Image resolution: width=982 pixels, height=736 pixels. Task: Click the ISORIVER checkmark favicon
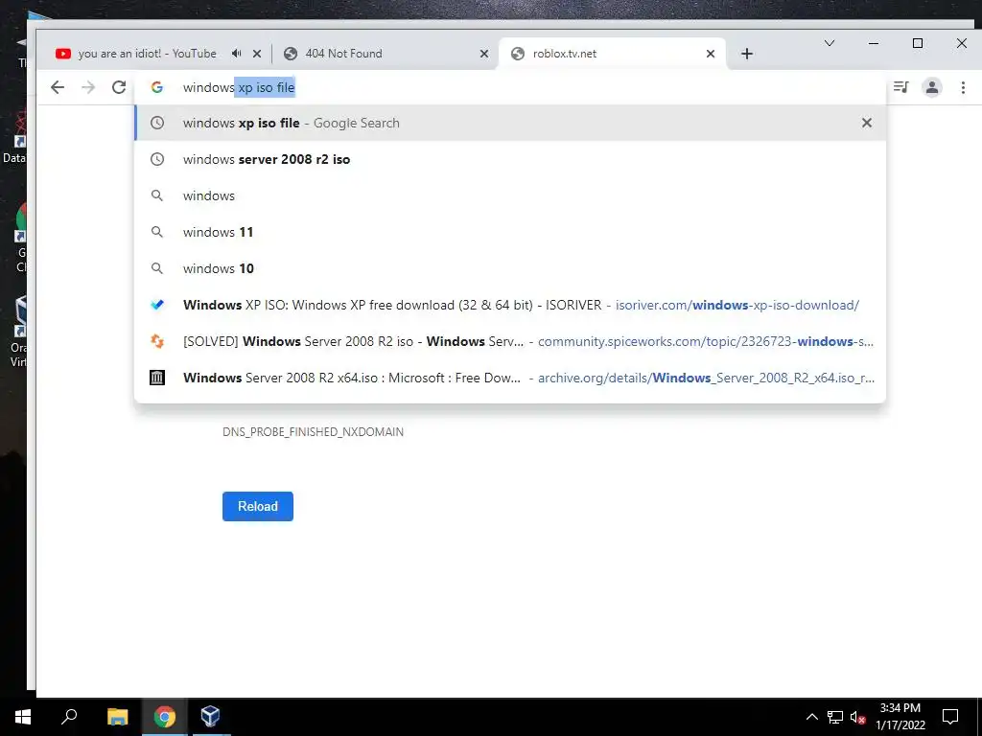(157, 305)
